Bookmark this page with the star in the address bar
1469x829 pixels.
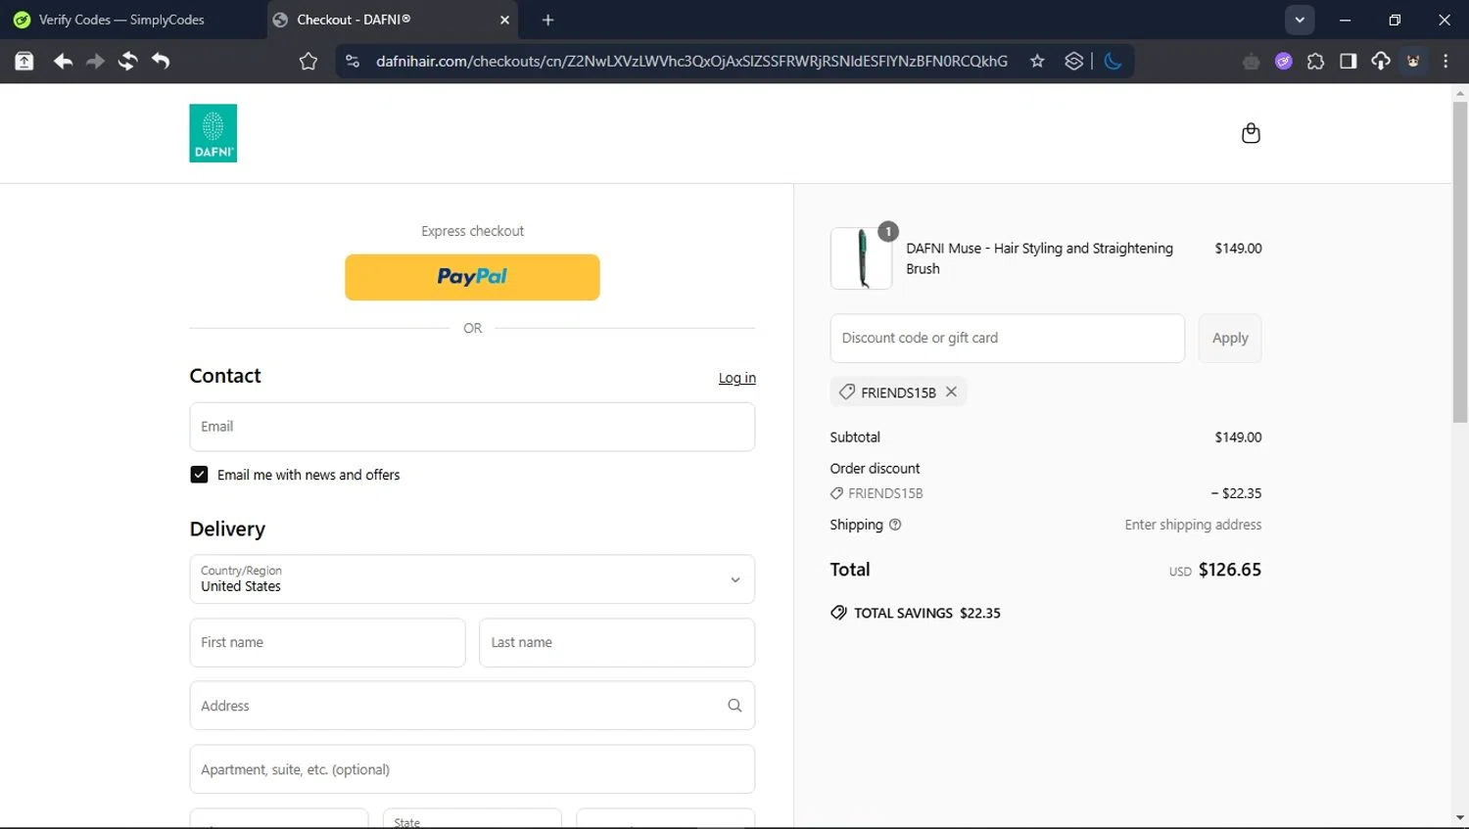(1037, 62)
